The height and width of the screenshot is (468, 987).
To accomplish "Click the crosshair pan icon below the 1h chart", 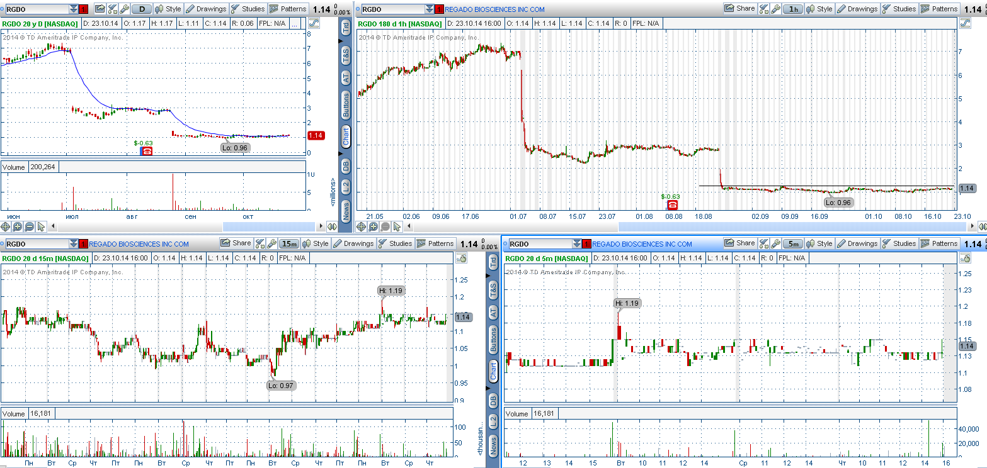I will click(x=362, y=226).
